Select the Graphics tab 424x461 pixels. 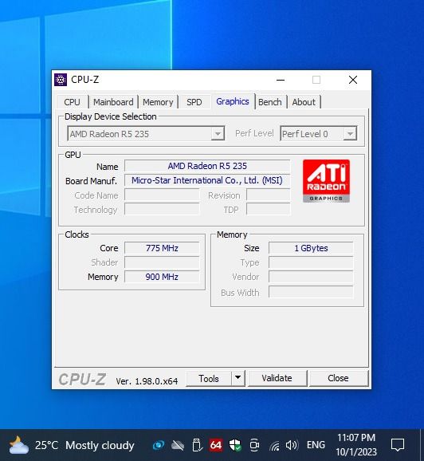233,101
